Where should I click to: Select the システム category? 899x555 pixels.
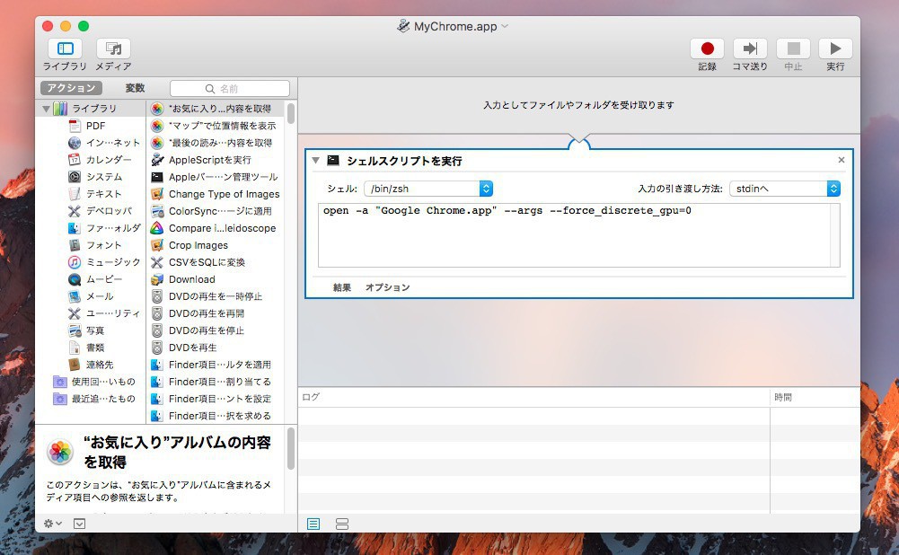96,177
